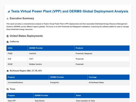
Task: Select the OATI cell
Action: 51,59
